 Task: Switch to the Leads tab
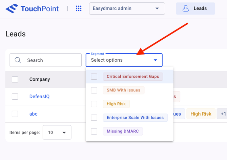195,8
